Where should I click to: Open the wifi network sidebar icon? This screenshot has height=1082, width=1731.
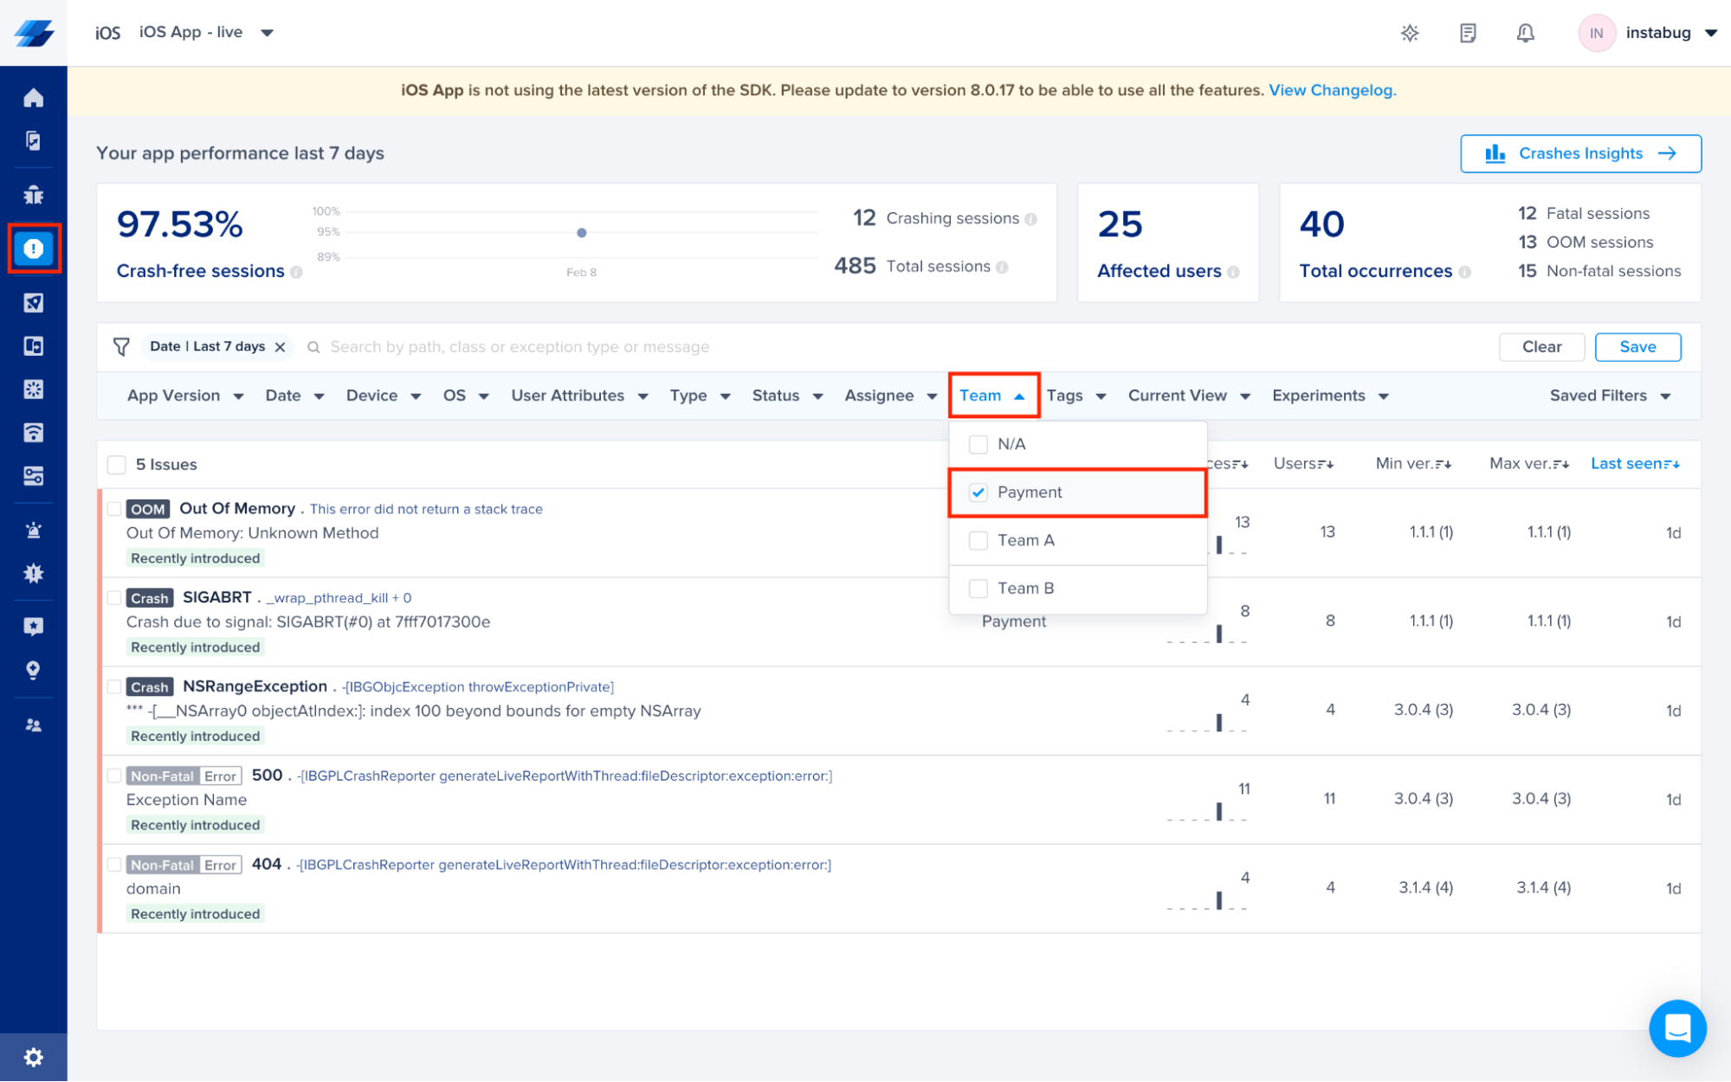click(x=33, y=432)
